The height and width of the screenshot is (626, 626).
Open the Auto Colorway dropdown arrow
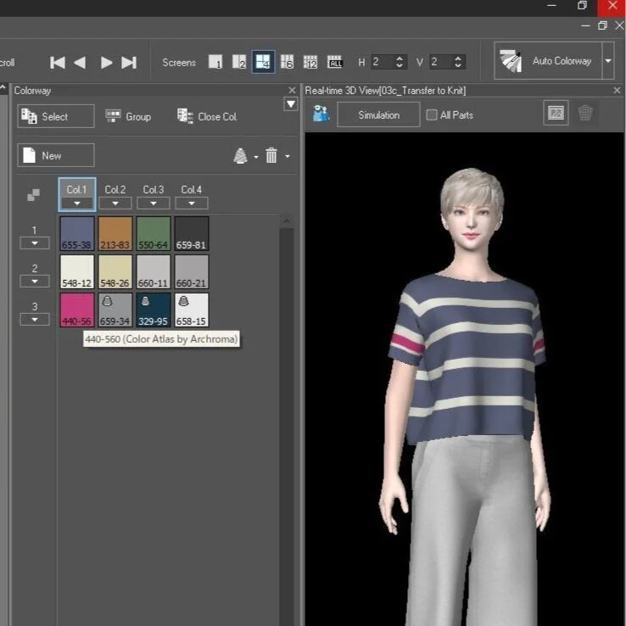(x=608, y=61)
